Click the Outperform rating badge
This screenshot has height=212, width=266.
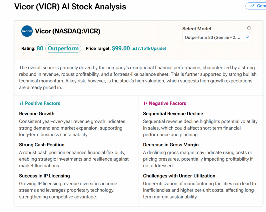pos(63,49)
